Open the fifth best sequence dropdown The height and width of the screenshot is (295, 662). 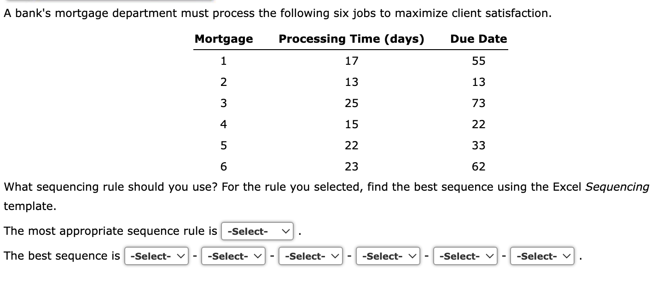(465, 256)
